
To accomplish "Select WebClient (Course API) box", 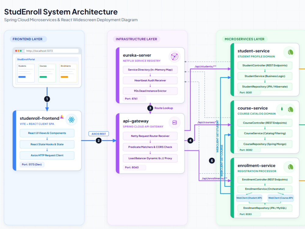I will pyautogui.click(x=281, y=198).
